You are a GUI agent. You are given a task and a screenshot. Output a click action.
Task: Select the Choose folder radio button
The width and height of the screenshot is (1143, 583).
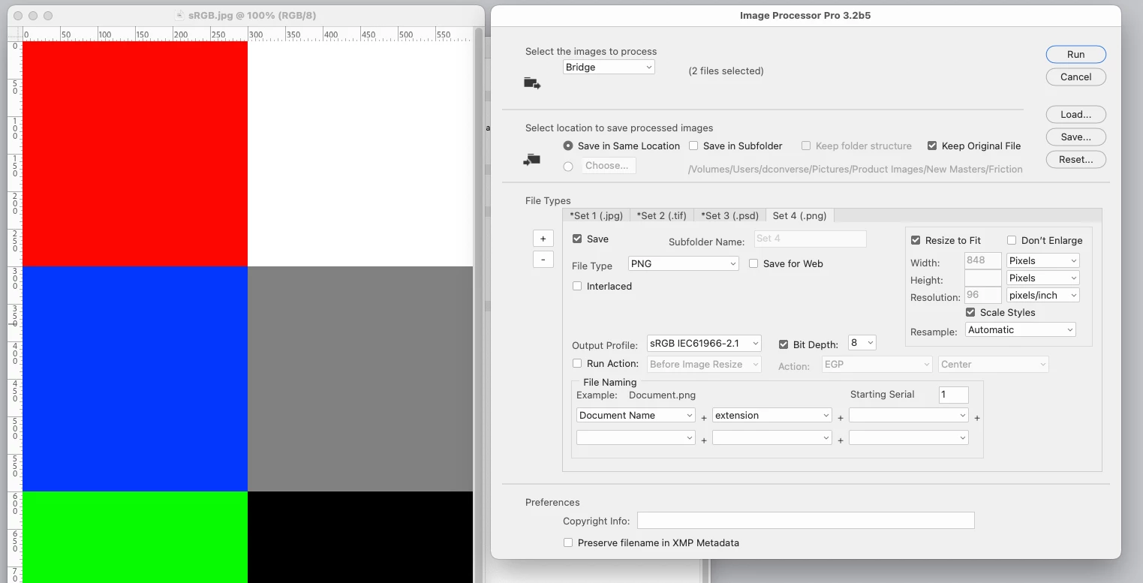point(568,167)
